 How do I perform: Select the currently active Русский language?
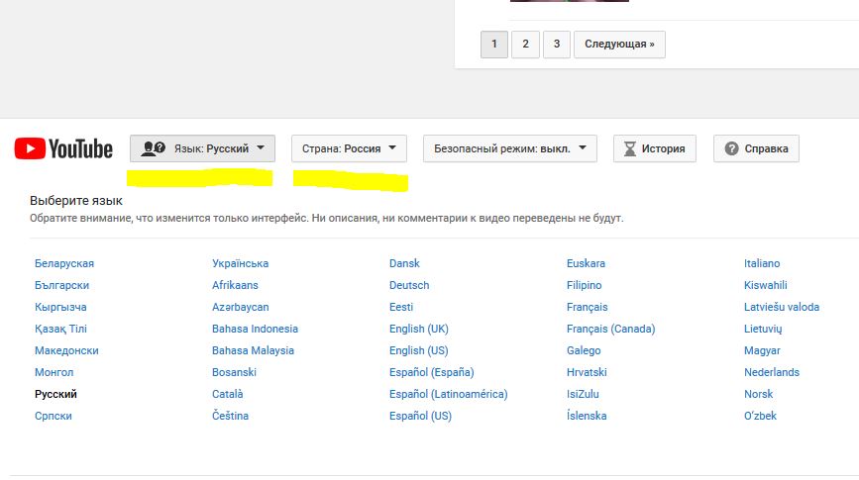(55, 394)
